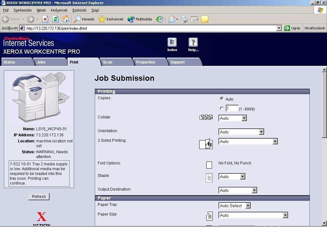Viewport: 327px width, 227px height.
Task: Open the Mail envelope toolbar icon
Action: tap(171, 19)
